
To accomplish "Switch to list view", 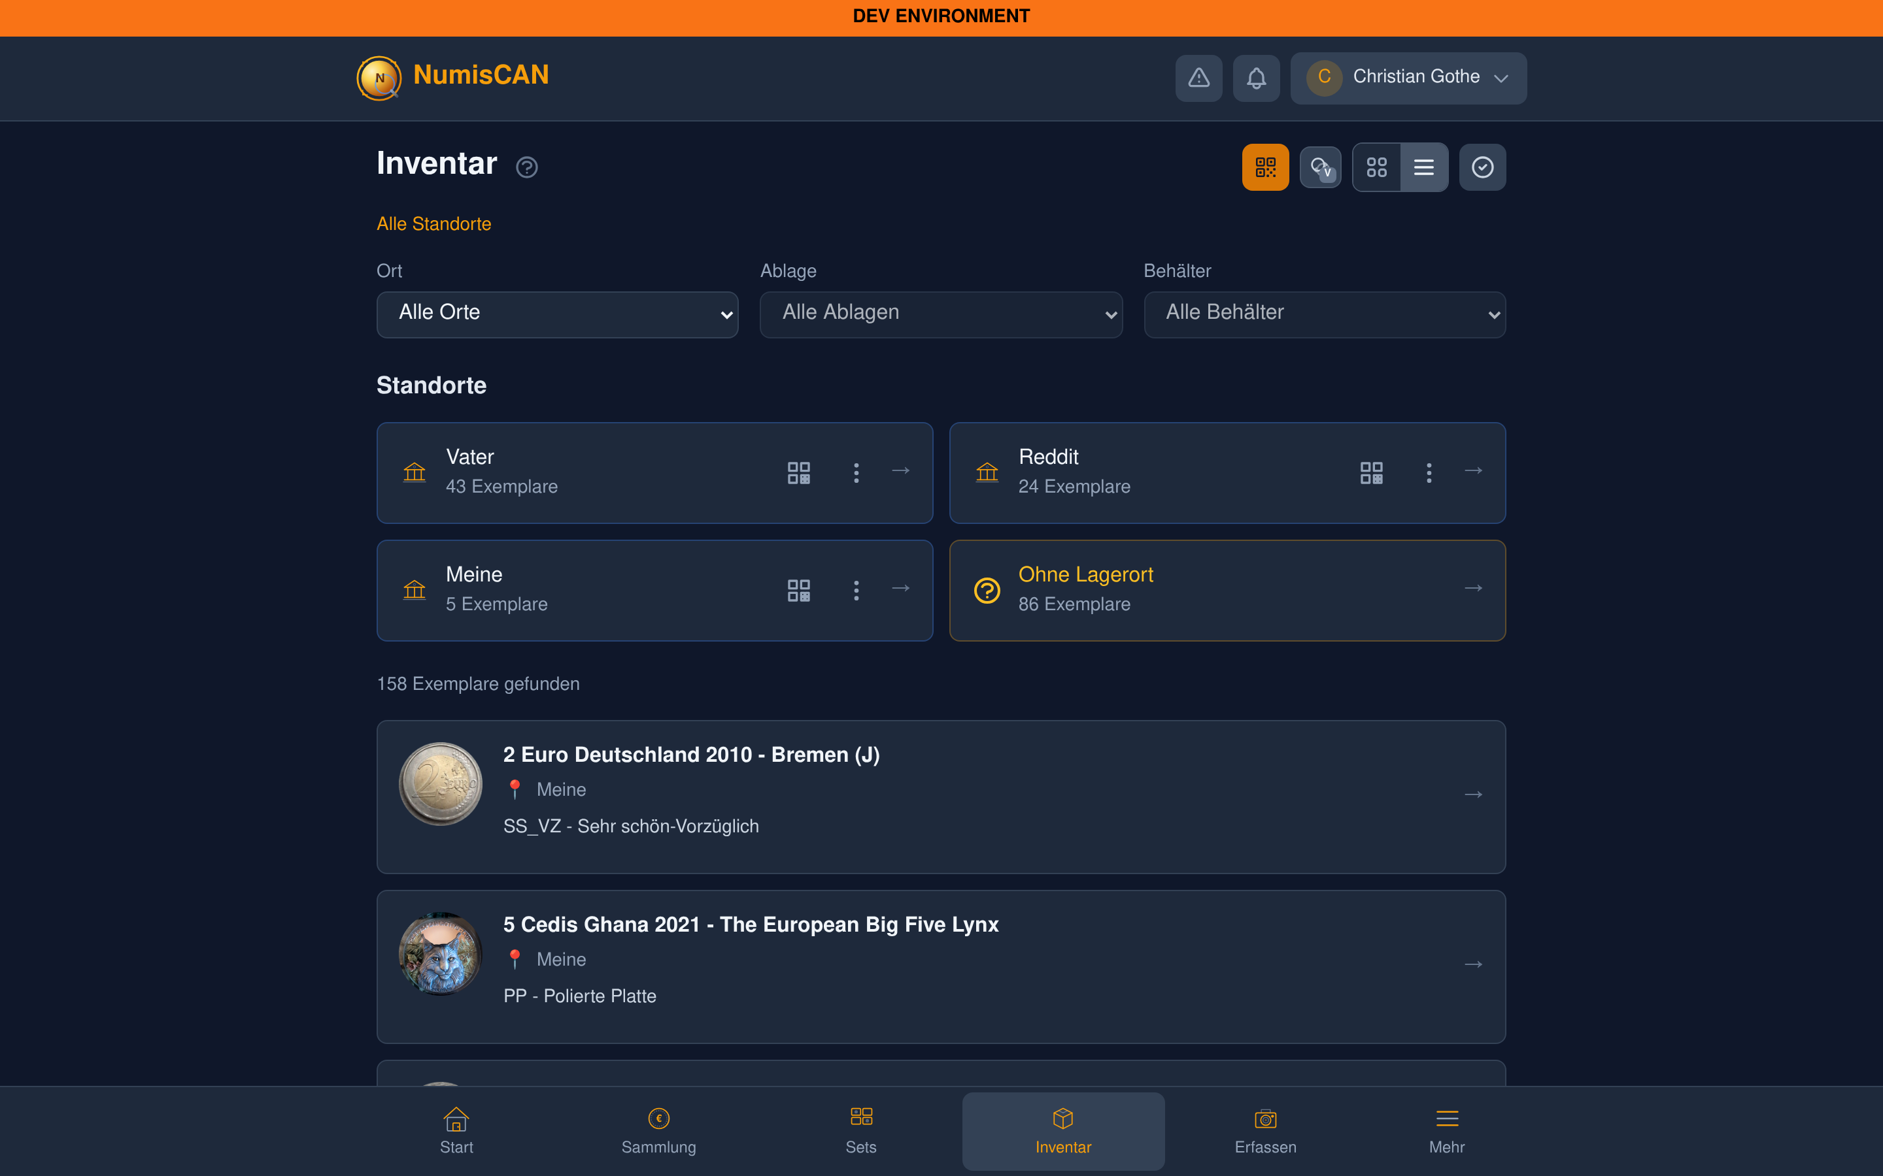I will tap(1424, 167).
